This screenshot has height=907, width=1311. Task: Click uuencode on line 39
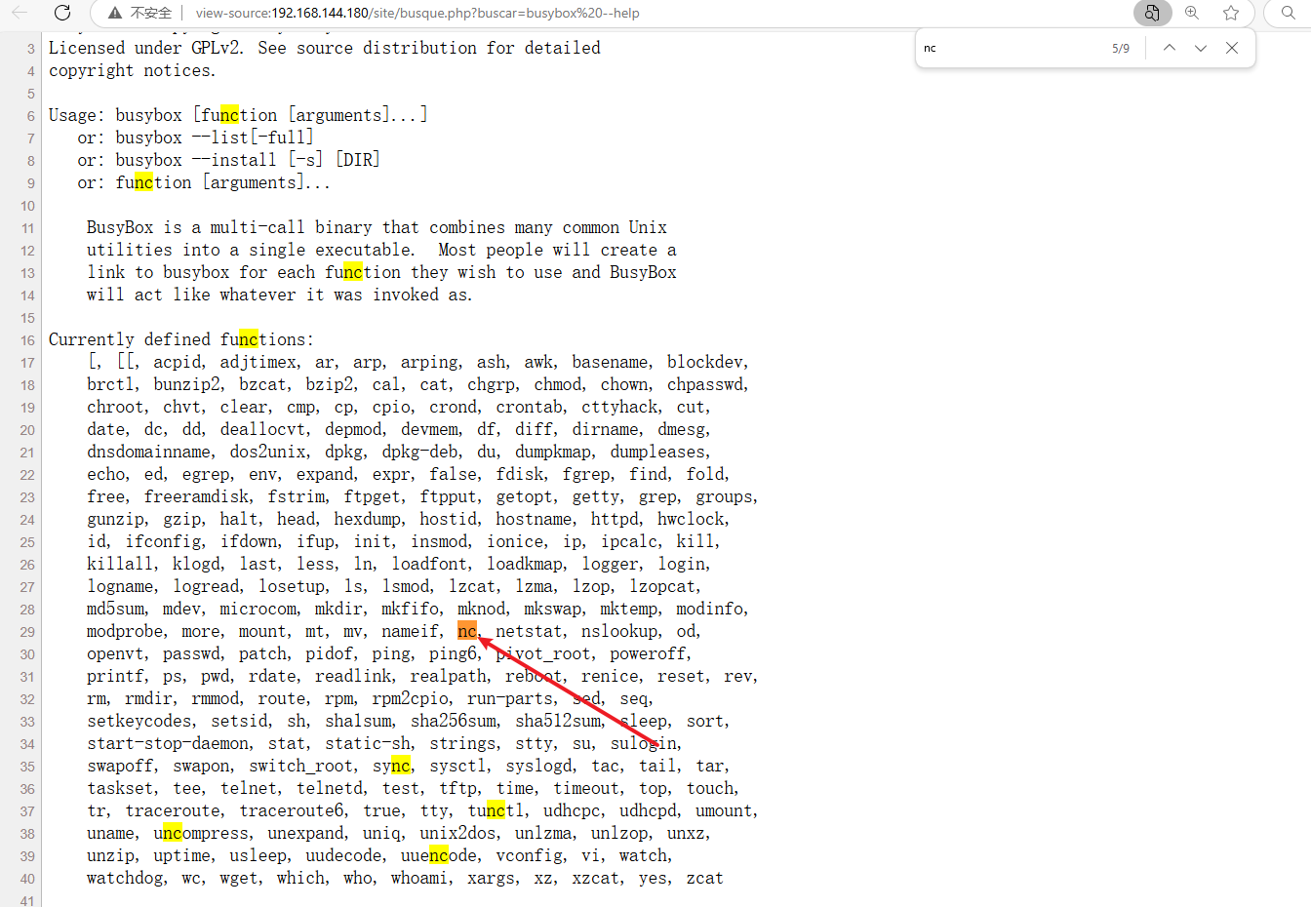(x=439, y=855)
